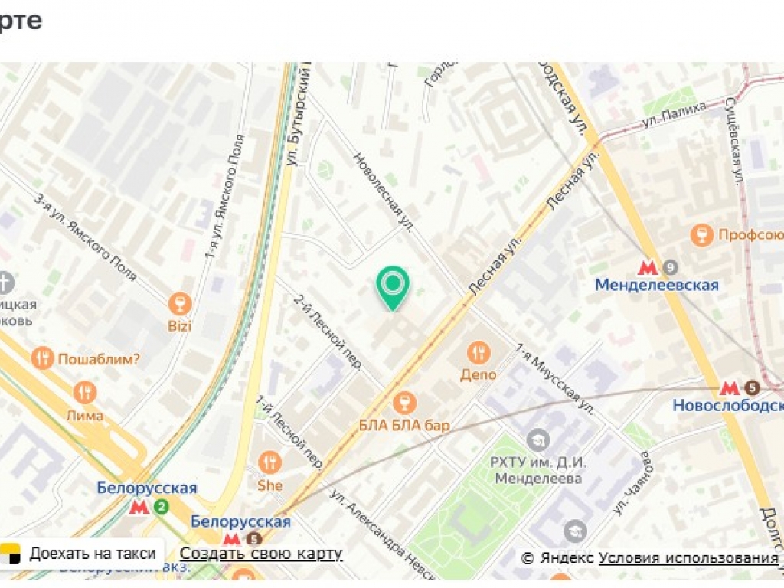Select the Депо restaurant icon
Viewport: 784px width, 588px height.
tap(479, 353)
